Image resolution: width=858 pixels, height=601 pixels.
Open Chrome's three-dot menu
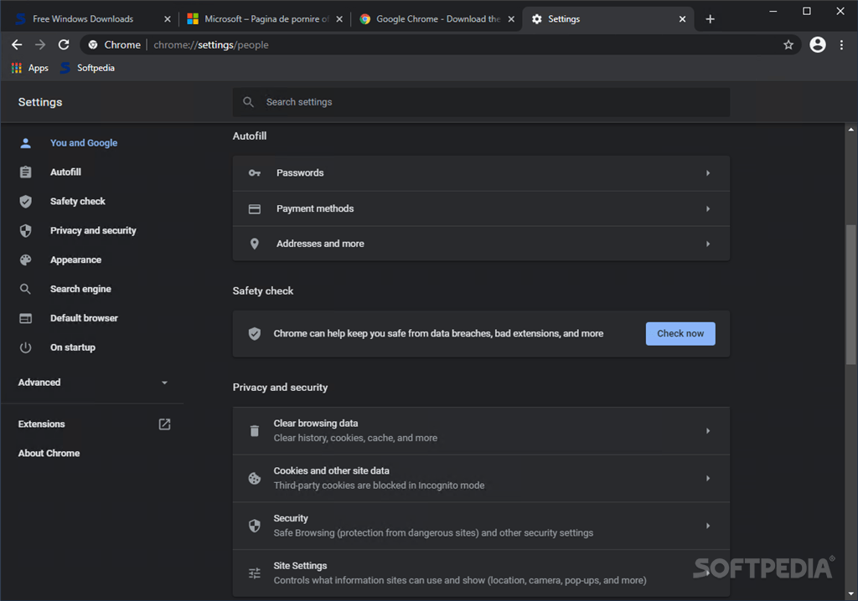841,45
